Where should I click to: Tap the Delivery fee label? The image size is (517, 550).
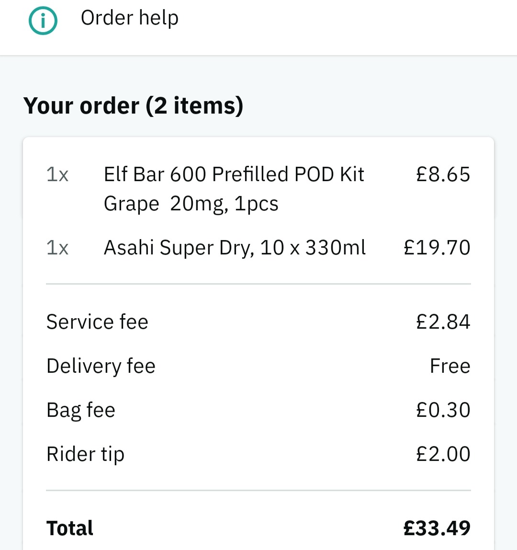coord(101,366)
